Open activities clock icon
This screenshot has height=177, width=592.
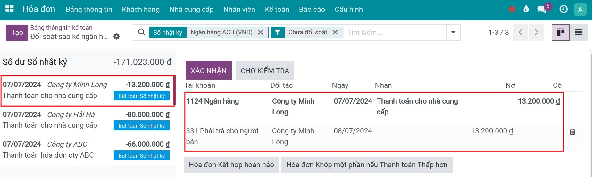pyautogui.click(x=563, y=9)
